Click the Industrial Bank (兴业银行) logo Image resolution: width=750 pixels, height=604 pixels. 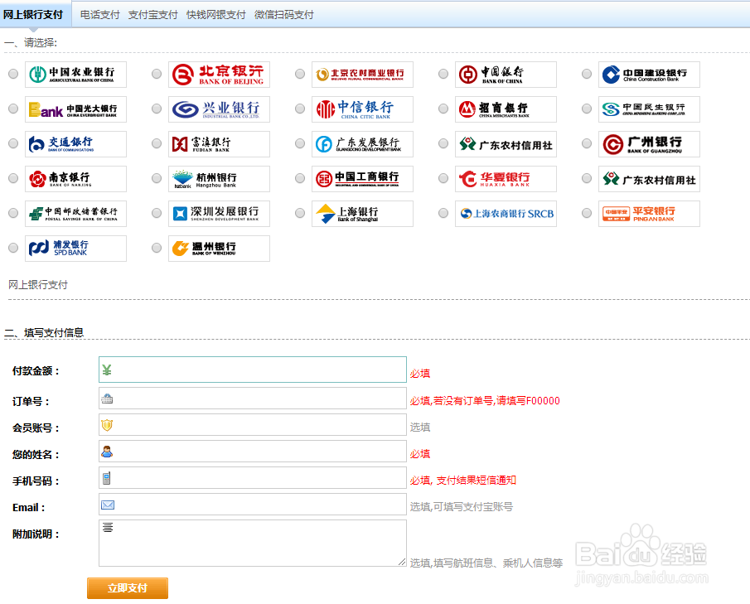[219, 109]
